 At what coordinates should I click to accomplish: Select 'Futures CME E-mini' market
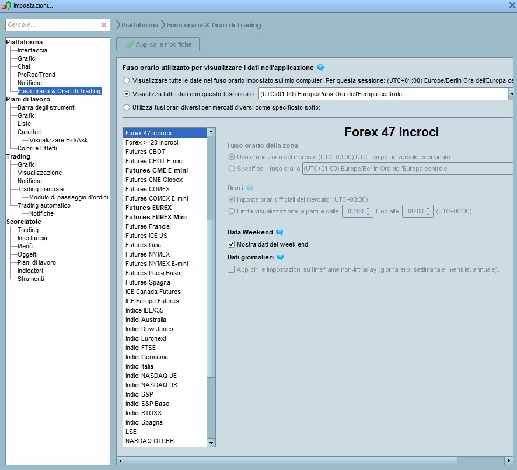click(165, 170)
